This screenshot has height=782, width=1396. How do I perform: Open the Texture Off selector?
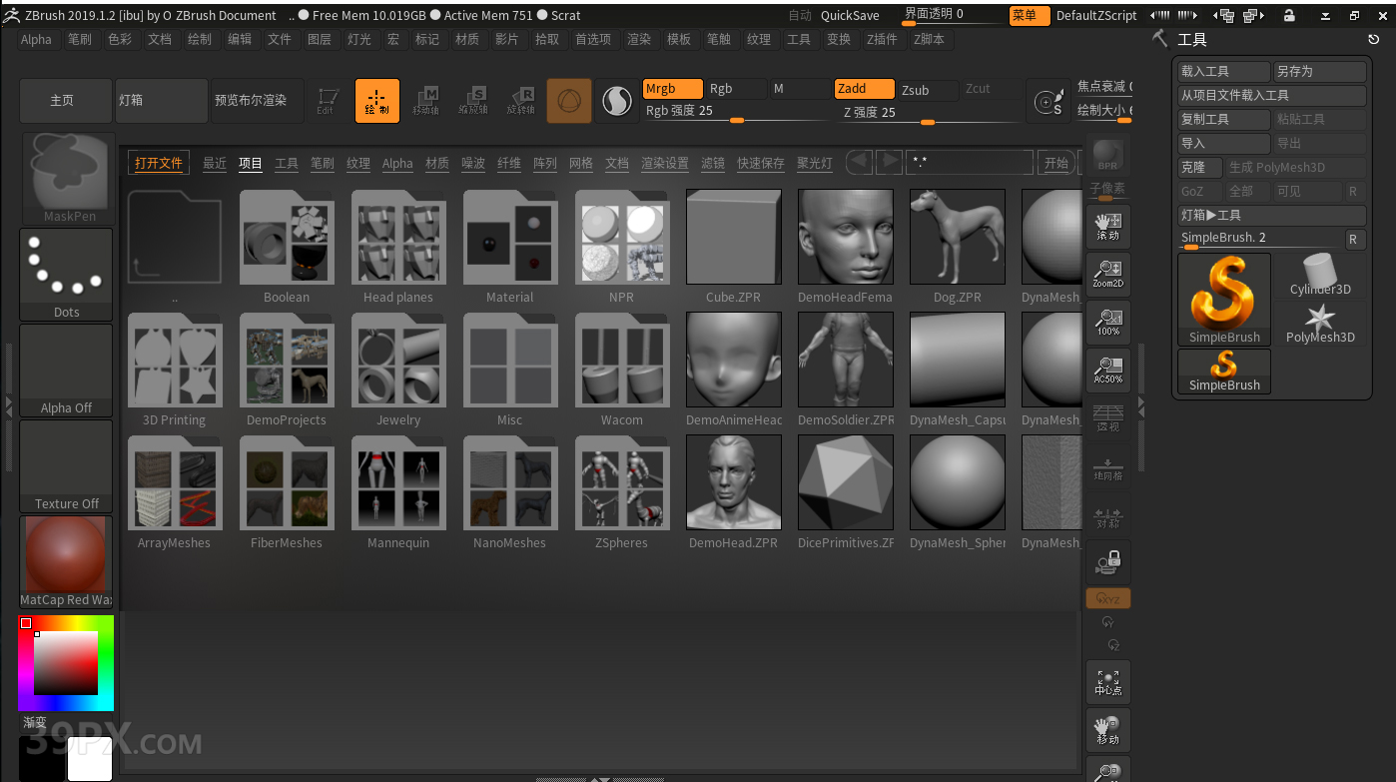[67, 466]
